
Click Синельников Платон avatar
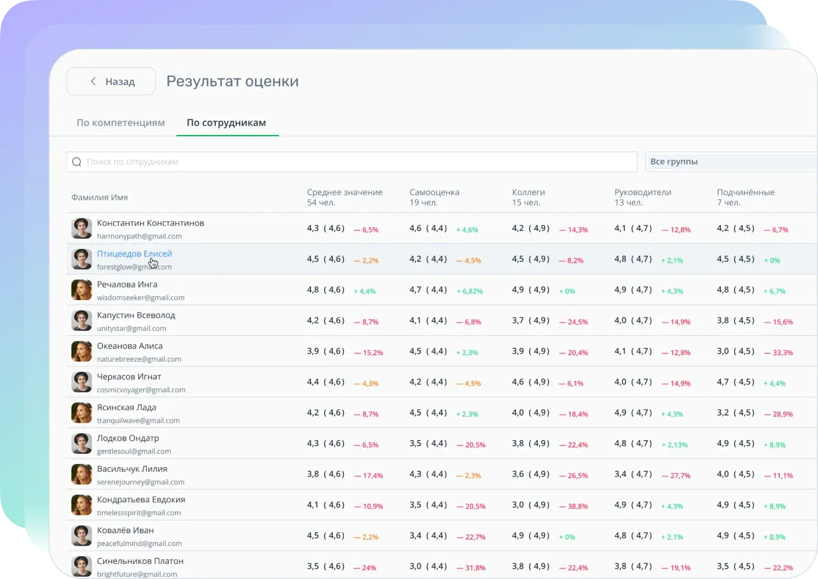point(82,566)
